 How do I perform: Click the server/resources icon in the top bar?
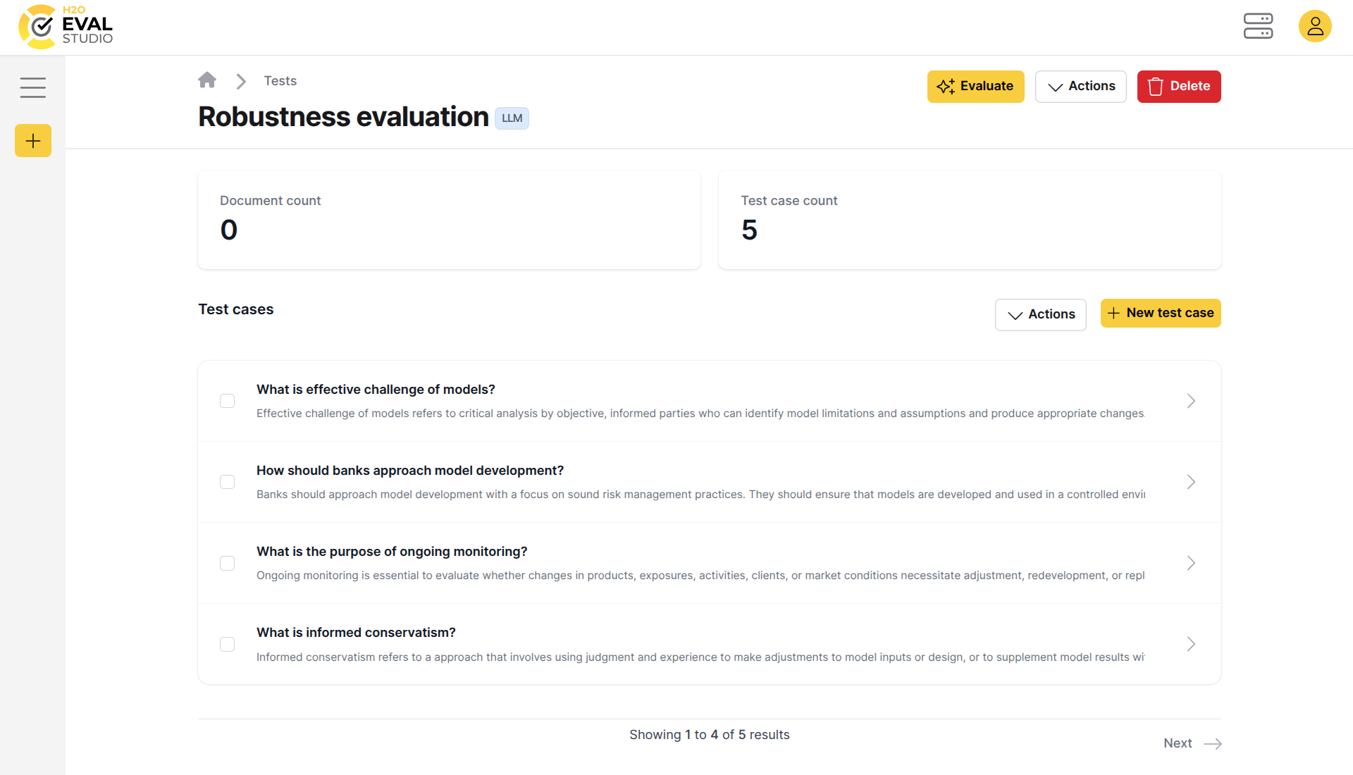(1258, 26)
